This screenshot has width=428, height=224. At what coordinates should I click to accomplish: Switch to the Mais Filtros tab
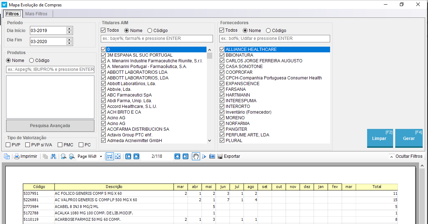[x=36, y=14]
